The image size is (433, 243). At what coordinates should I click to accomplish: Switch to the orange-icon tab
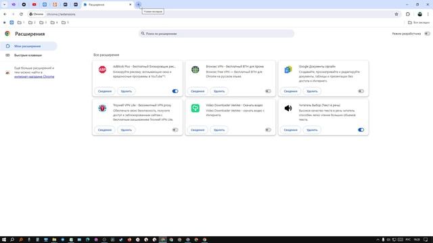55,5
